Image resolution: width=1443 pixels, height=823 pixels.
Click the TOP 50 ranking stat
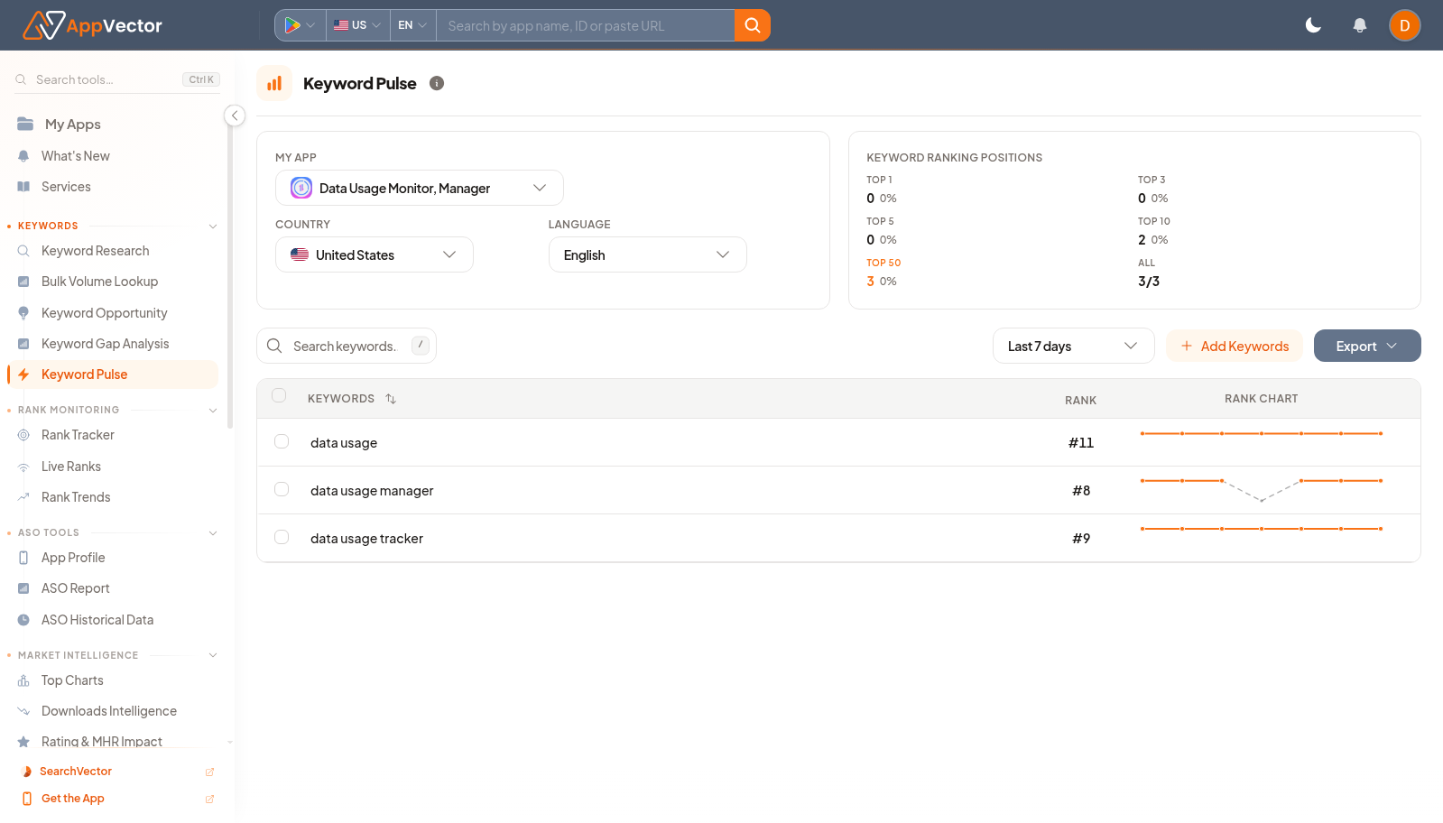coord(883,273)
